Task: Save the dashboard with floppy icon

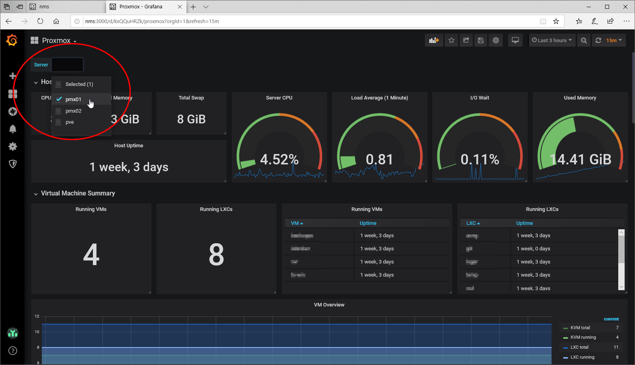Action: click(x=481, y=40)
